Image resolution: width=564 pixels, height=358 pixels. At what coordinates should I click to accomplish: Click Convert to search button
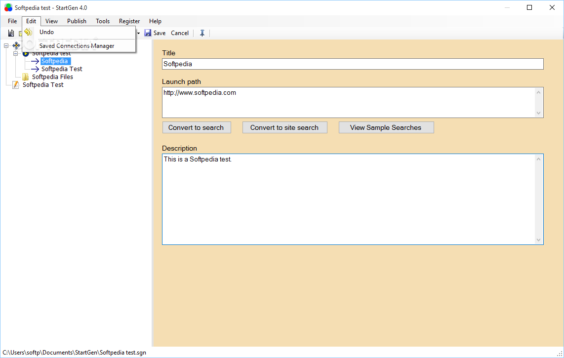tap(197, 128)
